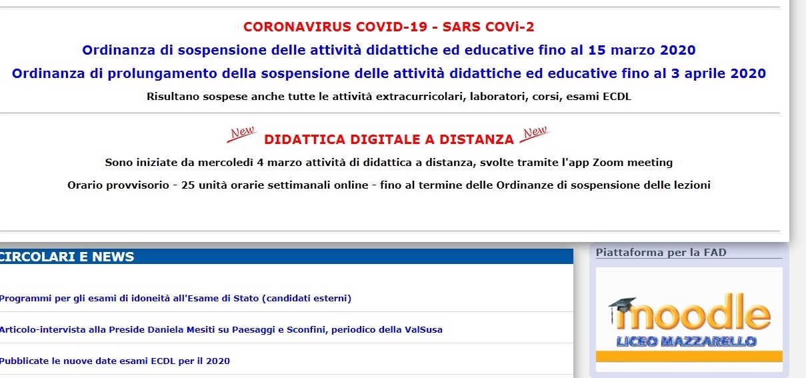
Task: Click the New badge left of Didattica Digitale
Action: [242, 133]
